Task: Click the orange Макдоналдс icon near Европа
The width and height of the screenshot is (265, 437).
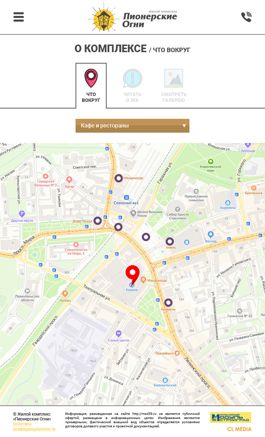Action: pyautogui.click(x=144, y=279)
